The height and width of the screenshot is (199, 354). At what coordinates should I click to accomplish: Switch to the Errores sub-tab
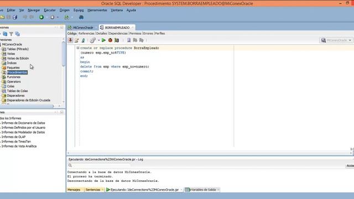click(x=148, y=33)
